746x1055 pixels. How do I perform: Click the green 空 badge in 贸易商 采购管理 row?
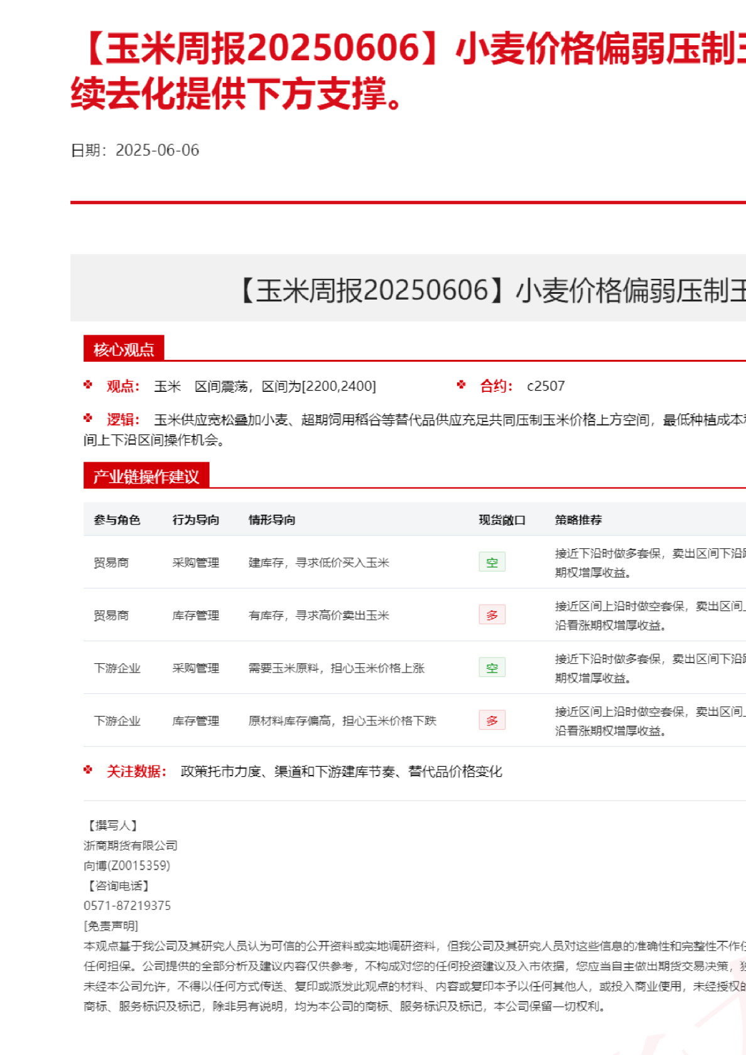(492, 562)
